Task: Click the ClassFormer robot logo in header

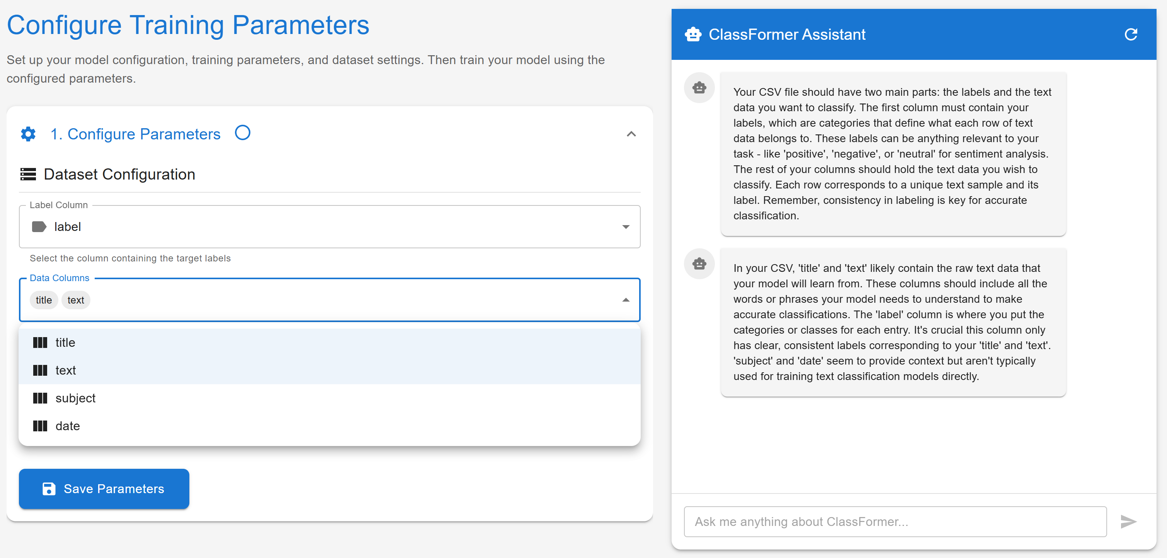Action: [x=693, y=34]
